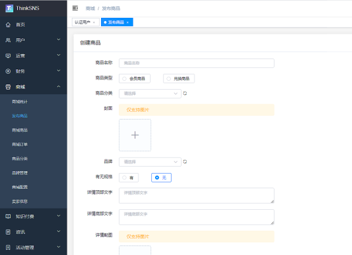The image size is (352, 255).
Task: Expand the 活动管理 menu chevron
Action: (58, 247)
